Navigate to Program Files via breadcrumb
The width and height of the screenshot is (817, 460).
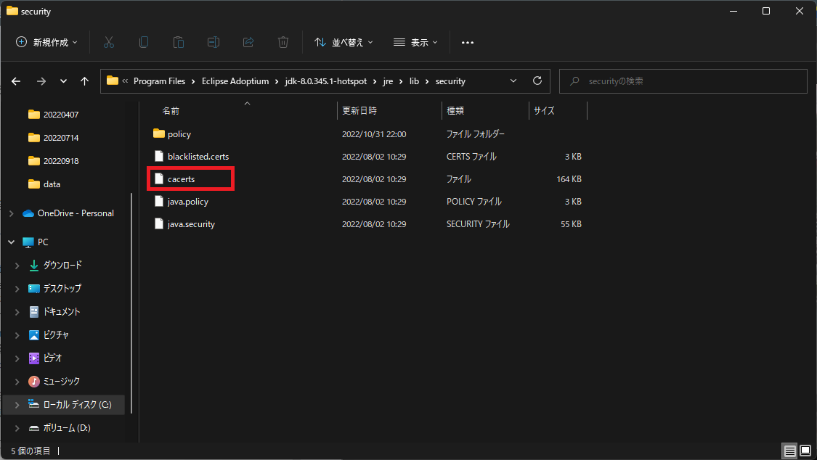pos(160,81)
